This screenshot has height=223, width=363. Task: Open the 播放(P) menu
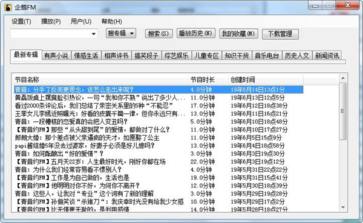(x=51, y=22)
